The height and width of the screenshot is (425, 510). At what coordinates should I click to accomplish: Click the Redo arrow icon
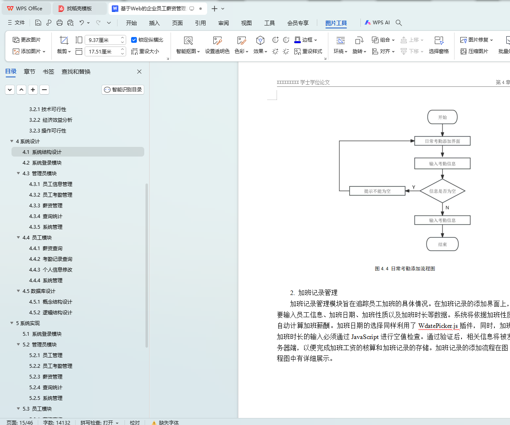point(98,23)
